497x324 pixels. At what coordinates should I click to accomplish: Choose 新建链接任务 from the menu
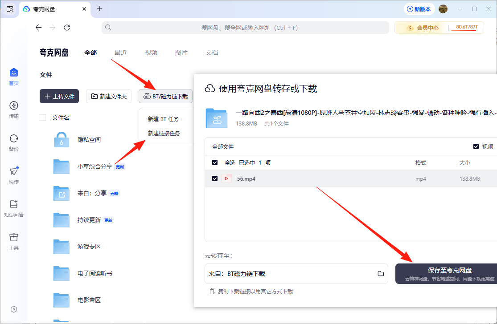[164, 133]
